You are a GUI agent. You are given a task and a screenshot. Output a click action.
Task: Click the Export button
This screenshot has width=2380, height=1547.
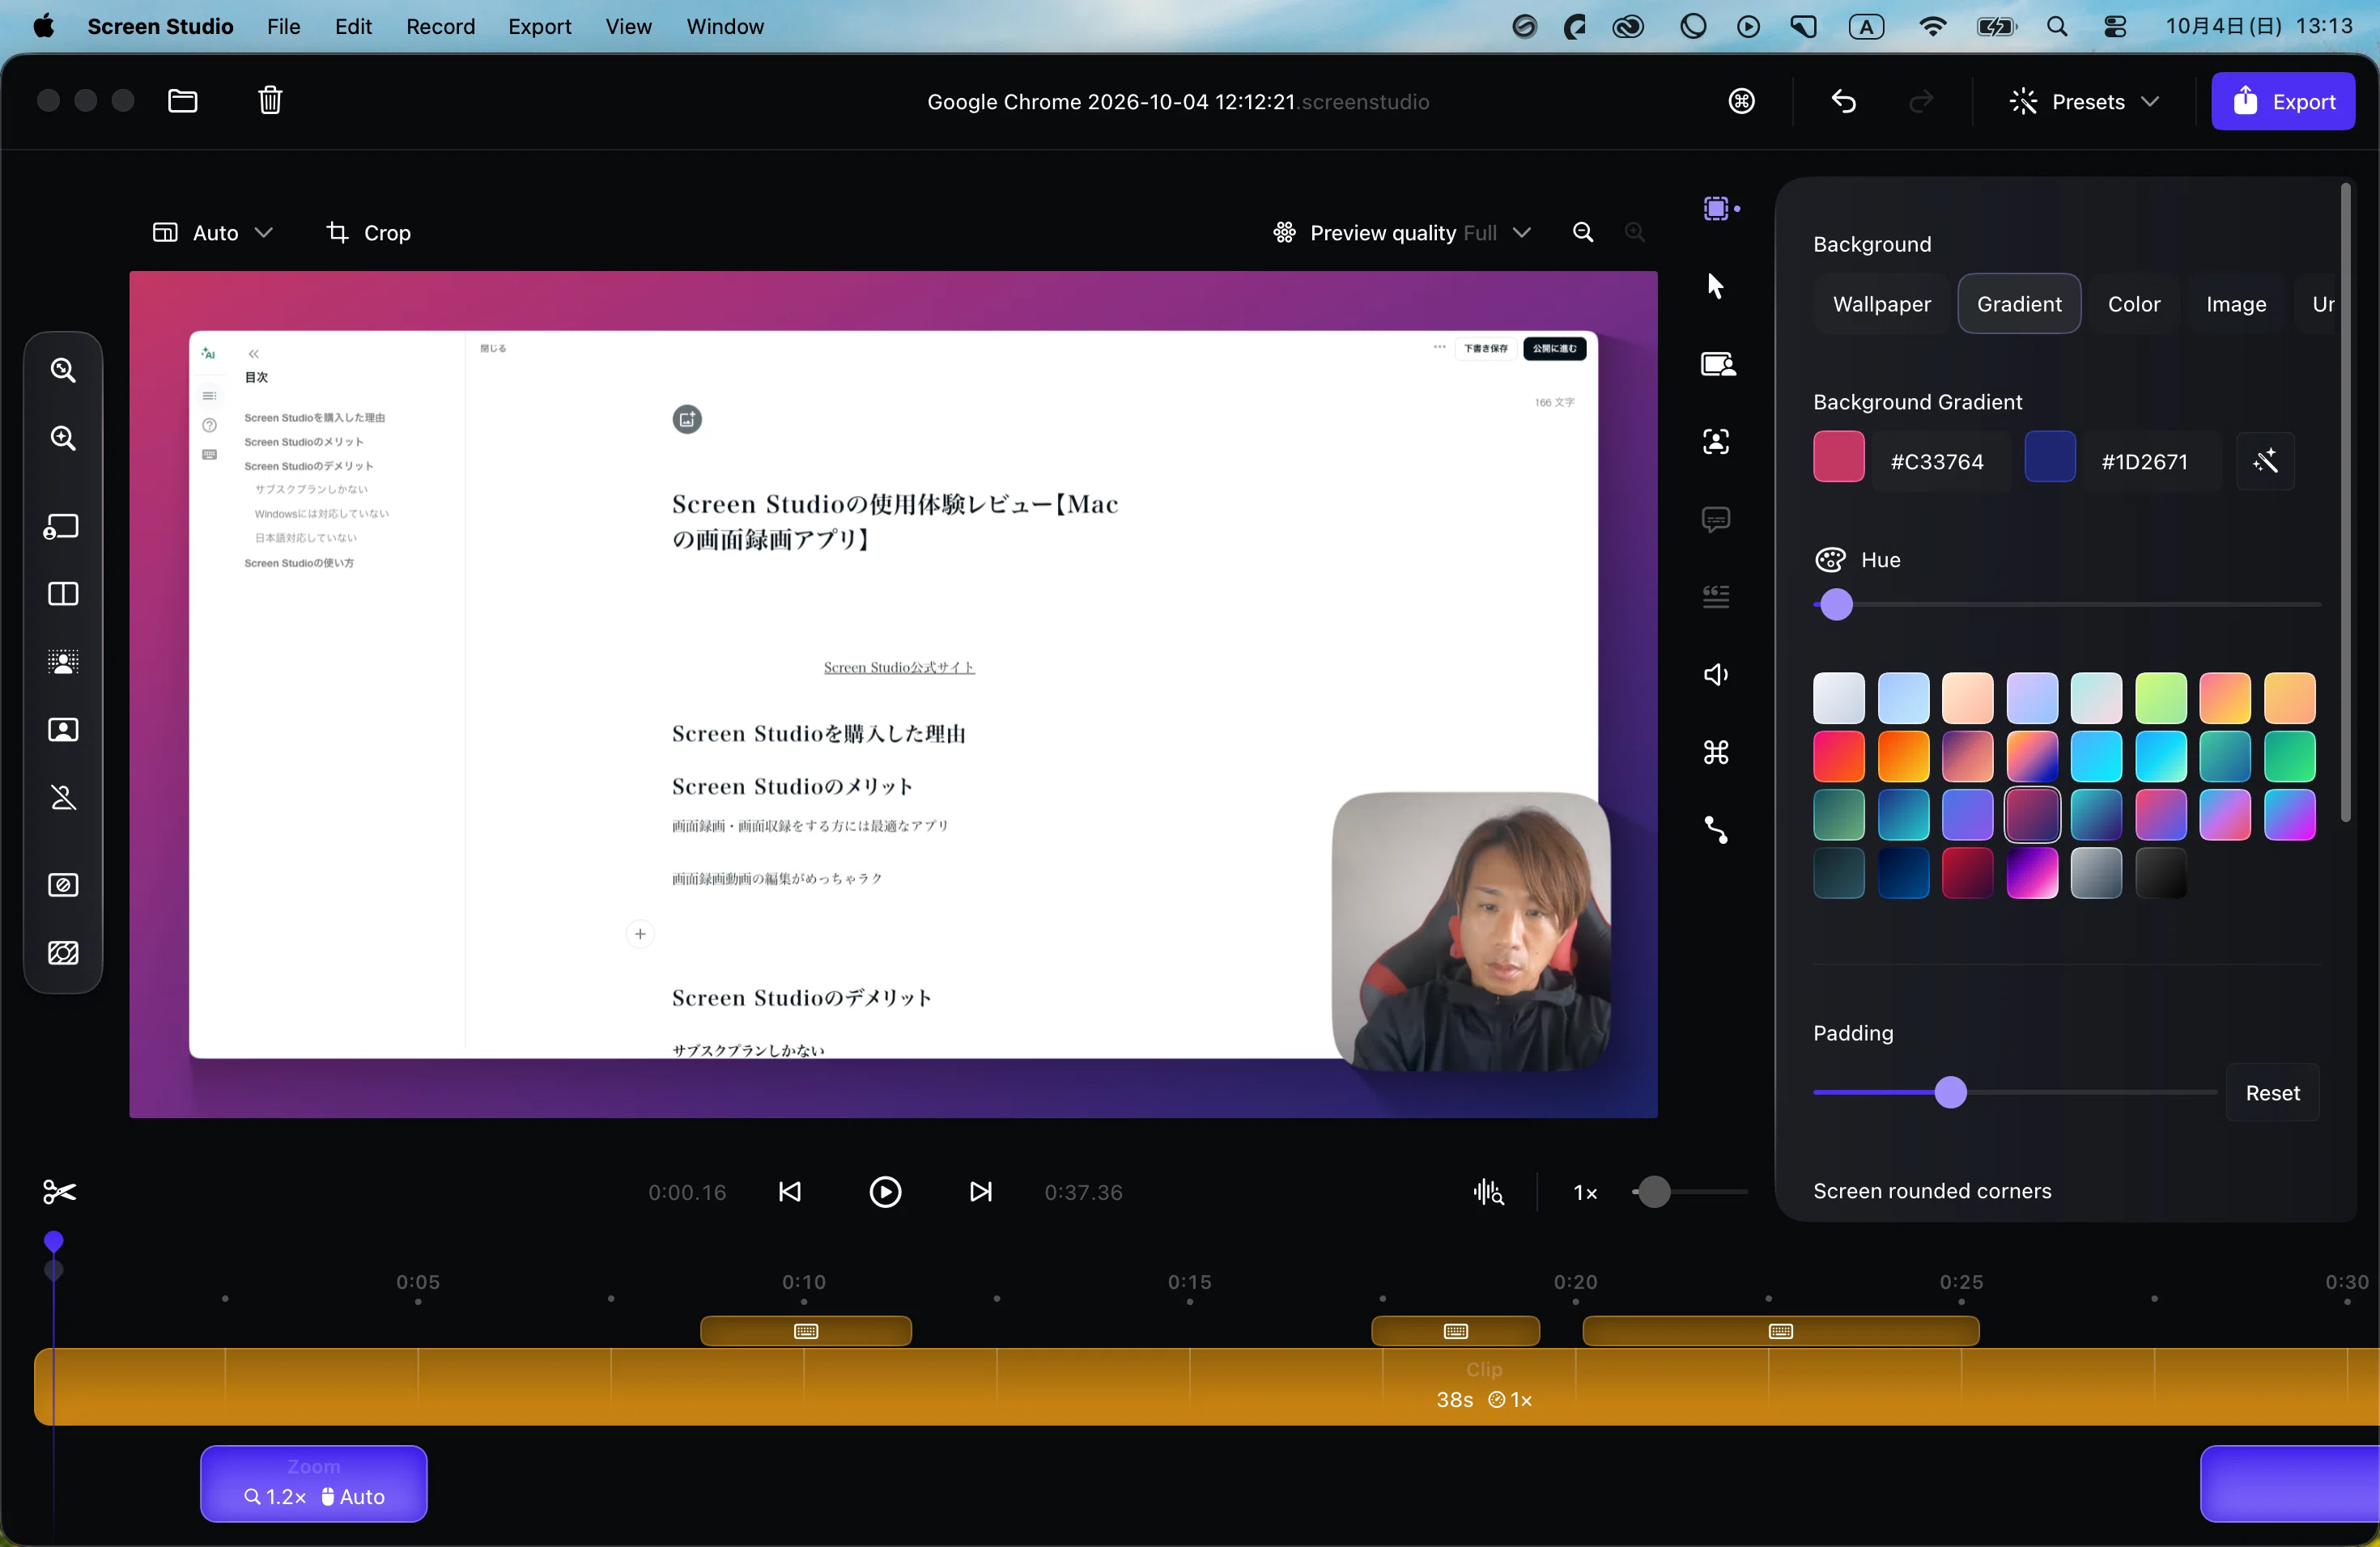click(2283, 101)
